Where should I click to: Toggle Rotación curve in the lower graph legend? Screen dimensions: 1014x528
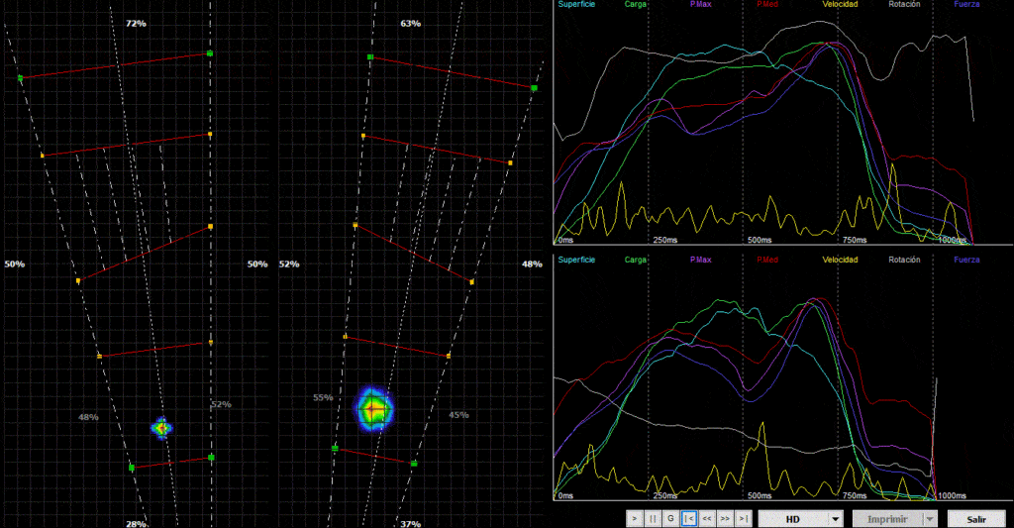[904, 260]
